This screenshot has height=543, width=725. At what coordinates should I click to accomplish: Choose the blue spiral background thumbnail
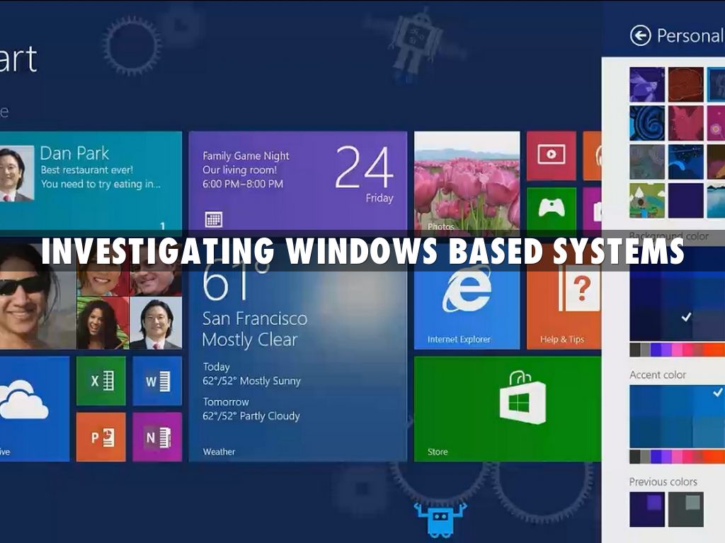[x=647, y=124]
